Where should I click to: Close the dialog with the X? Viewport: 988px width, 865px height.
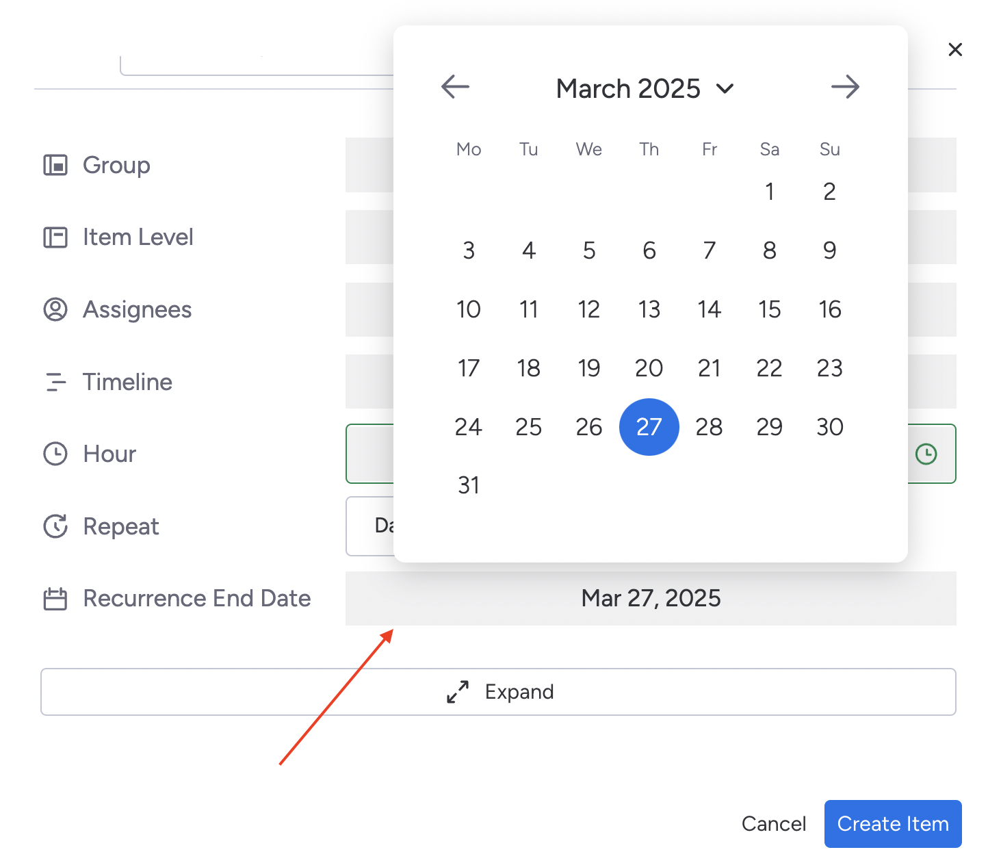point(955,49)
